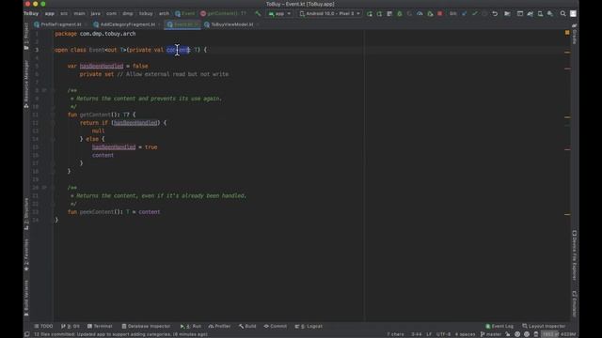Click the Run app icon in the toolbar
Image resolution: width=602 pixels, height=338 pixels.
coord(370,14)
